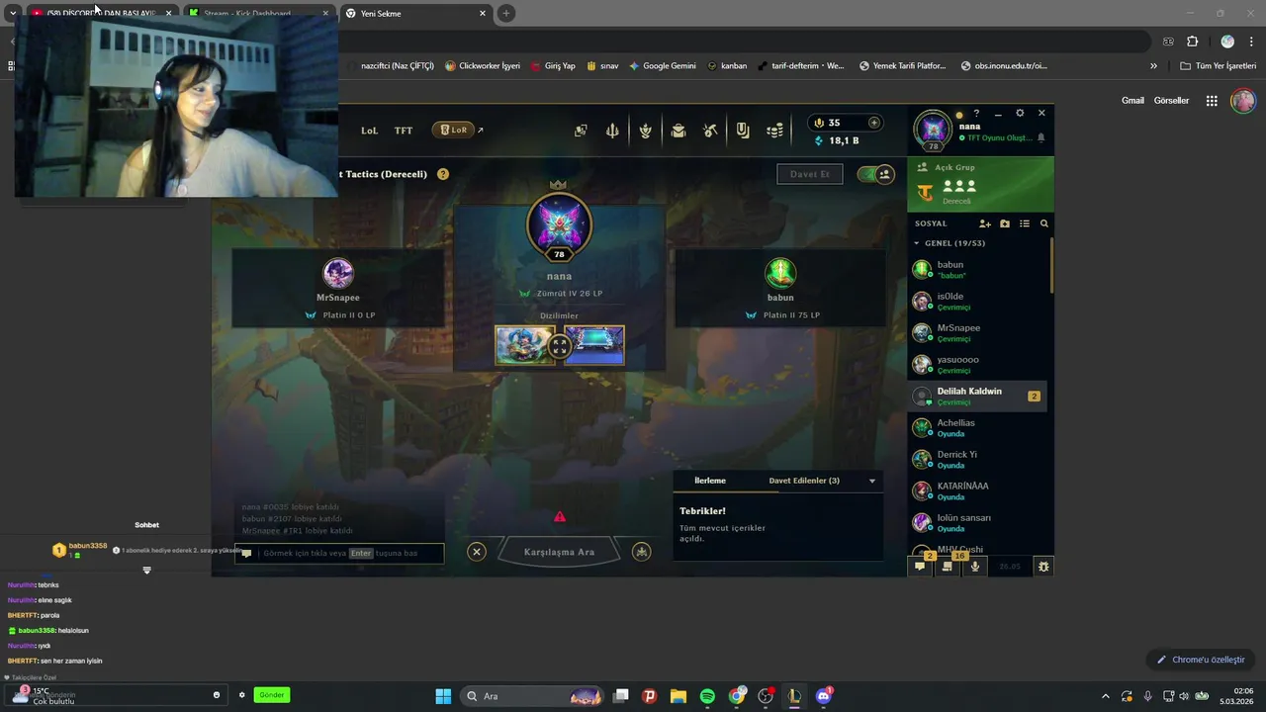Screen dimensions: 1266x712
Task: Add a friend with the plus-person icon
Action: point(984,223)
